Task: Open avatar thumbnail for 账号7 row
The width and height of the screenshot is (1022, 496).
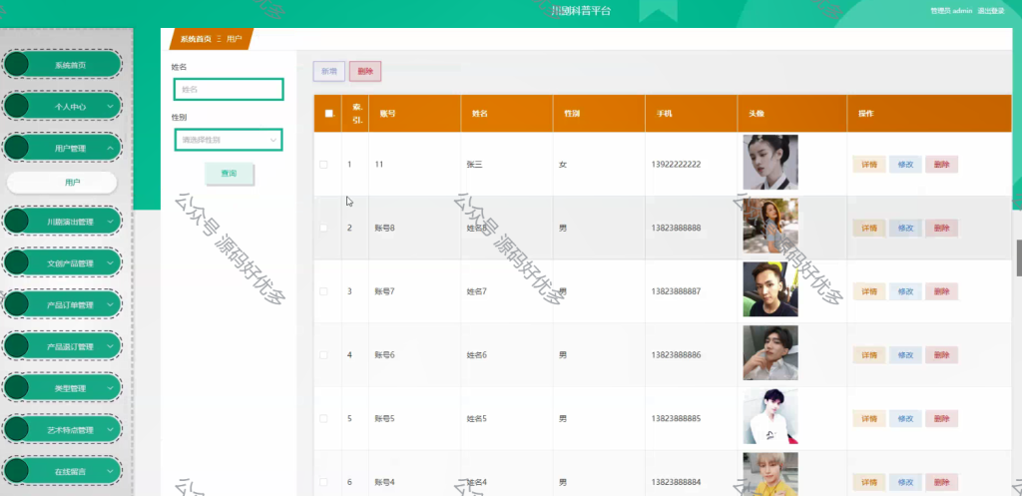Action: [x=770, y=289]
